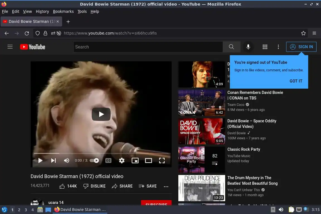
Task: Open the Conan Remembers David Bowie video
Action: [x=255, y=95]
